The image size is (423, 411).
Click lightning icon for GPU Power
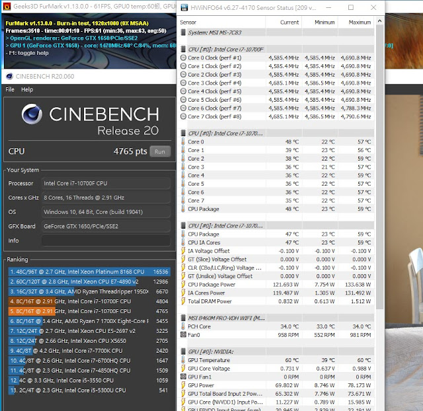(x=183, y=385)
